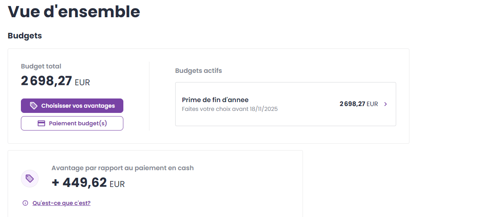Select the Prime de fin d'annee title
This screenshot has height=217, width=495.
(215, 100)
